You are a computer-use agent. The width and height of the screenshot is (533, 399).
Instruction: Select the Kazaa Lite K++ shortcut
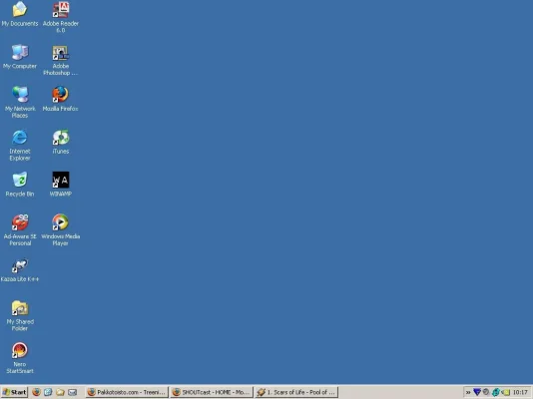click(x=20, y=270)
